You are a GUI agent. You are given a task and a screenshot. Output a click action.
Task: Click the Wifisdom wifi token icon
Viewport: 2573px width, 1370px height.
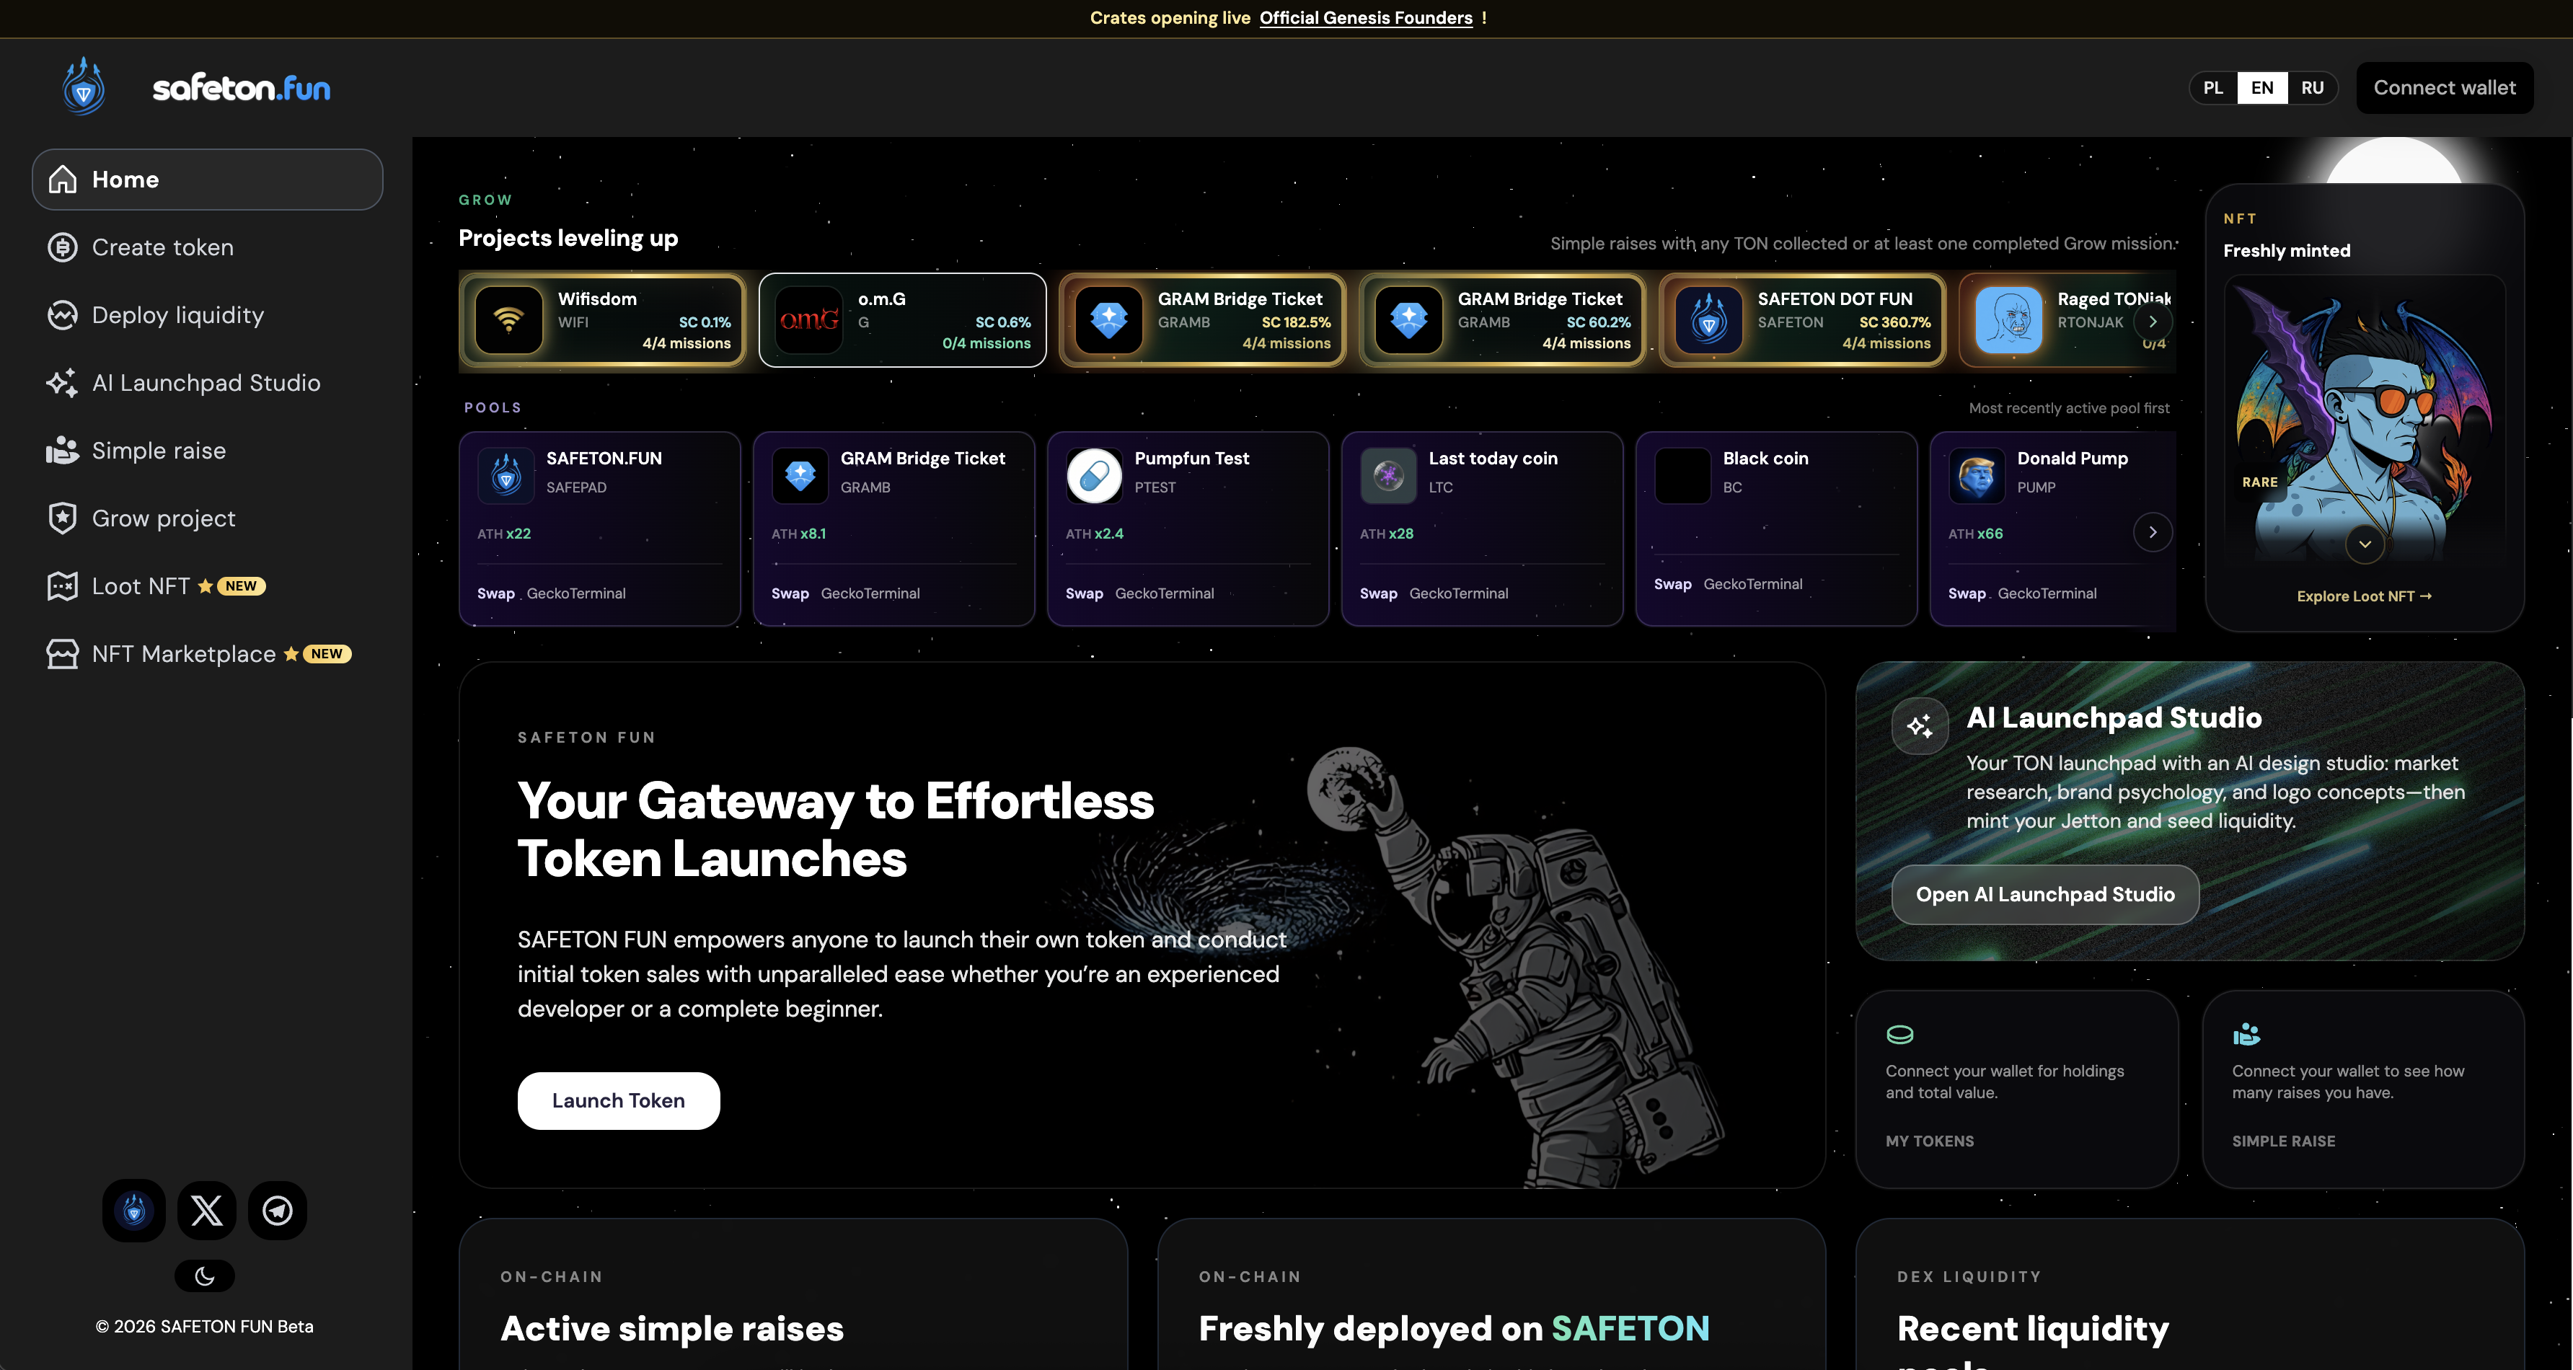coord(509,321)
